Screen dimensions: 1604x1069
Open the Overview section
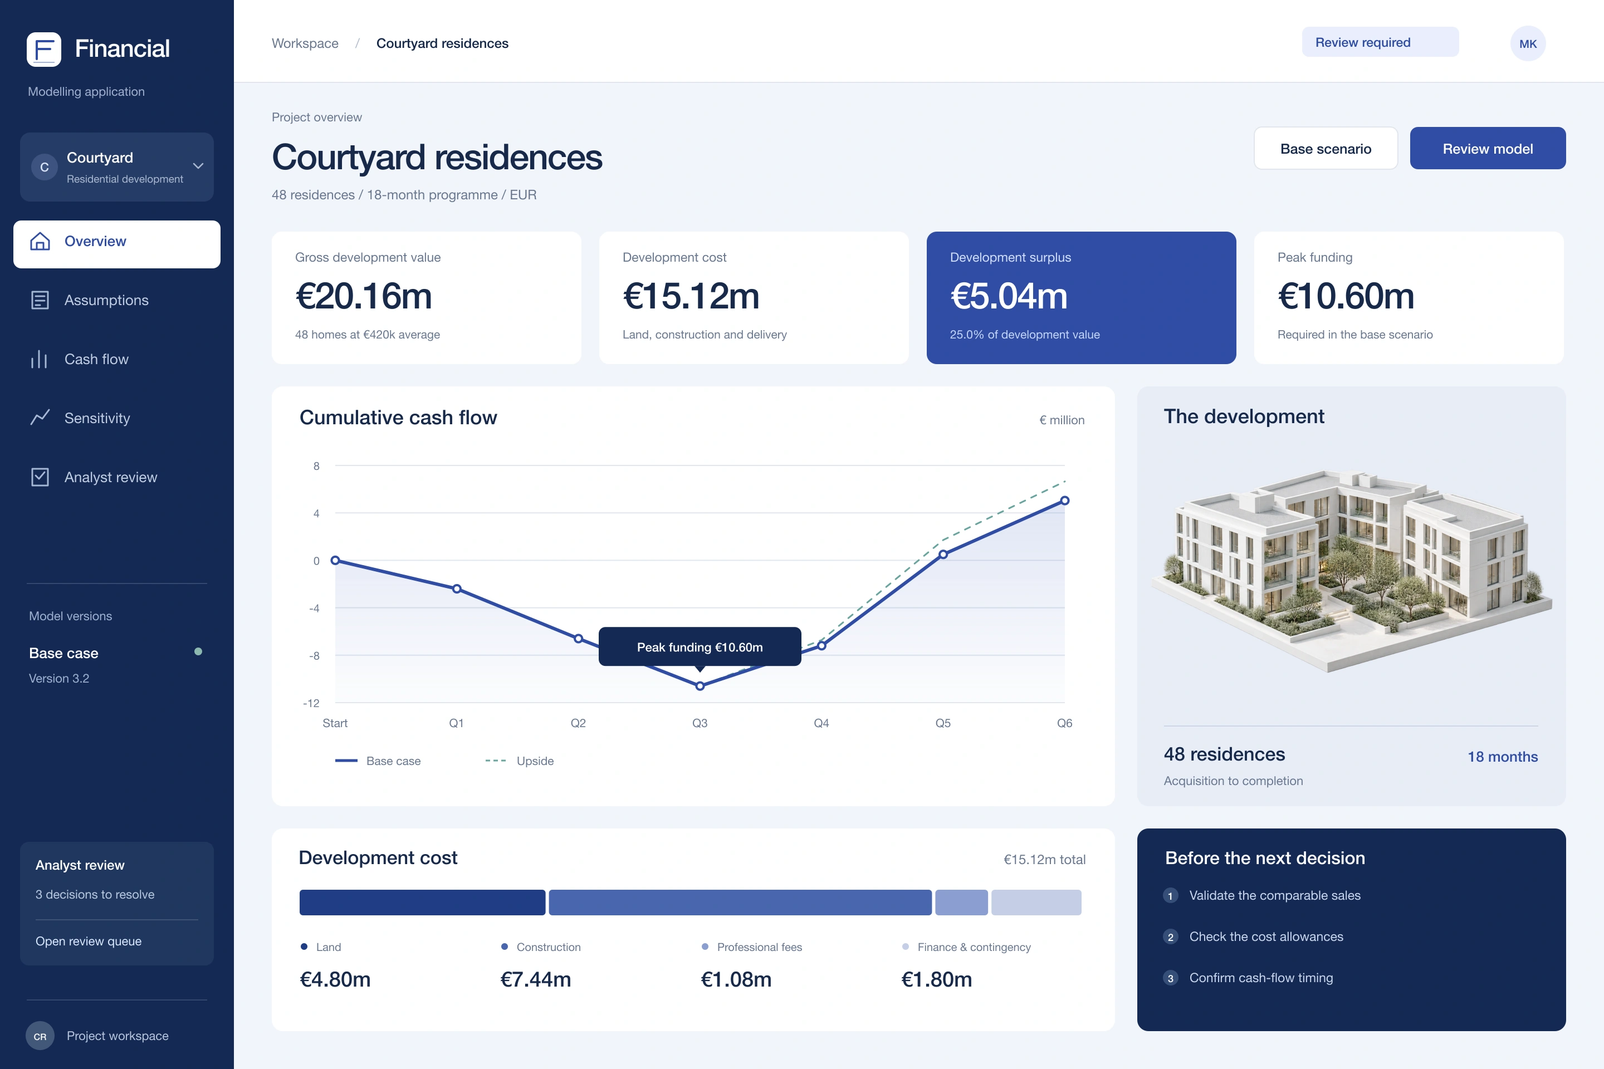(116, 244)
